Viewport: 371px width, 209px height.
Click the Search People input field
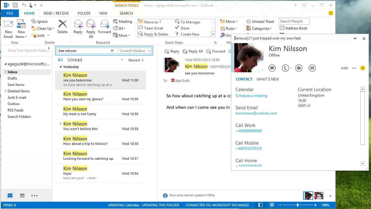point(294,21)
